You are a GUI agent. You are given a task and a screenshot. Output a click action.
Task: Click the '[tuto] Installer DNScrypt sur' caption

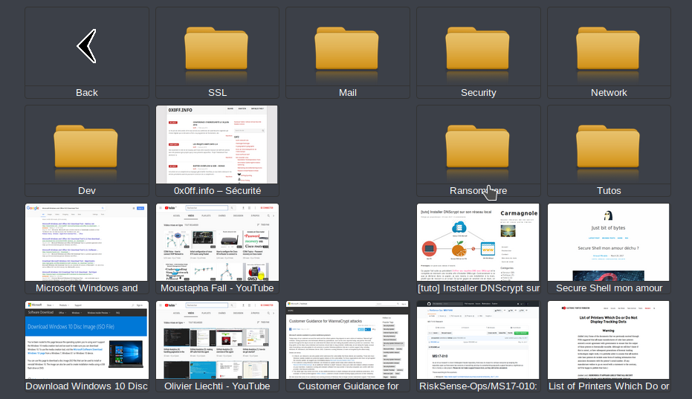479,288
